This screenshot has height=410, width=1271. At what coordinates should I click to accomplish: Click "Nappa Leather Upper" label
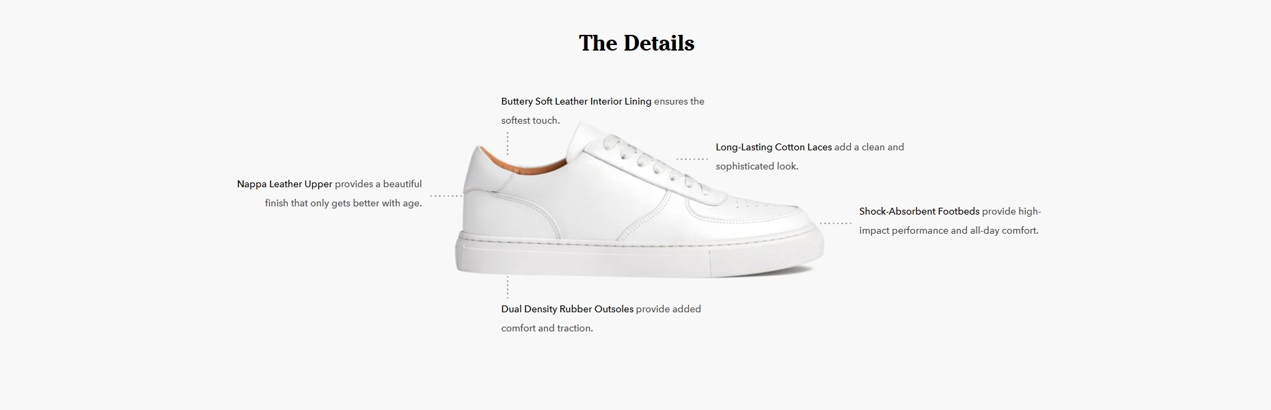(284, 184)
